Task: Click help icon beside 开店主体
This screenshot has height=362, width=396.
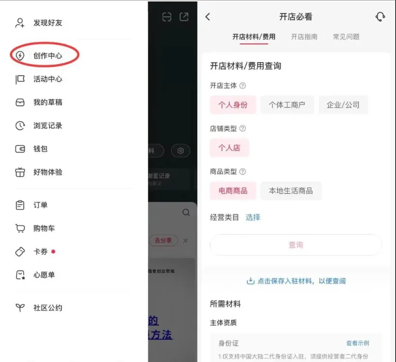Action: click(242, 86)
